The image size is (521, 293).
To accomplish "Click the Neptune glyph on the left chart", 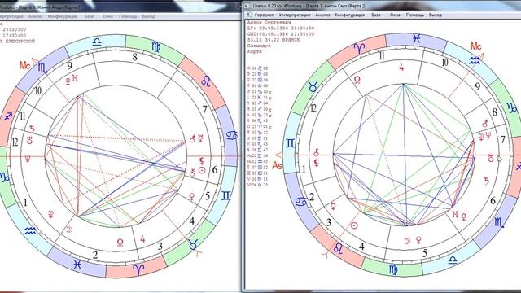I will [x=28, y=159].
